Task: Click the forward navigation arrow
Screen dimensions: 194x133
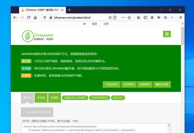Action: [22, 17]
